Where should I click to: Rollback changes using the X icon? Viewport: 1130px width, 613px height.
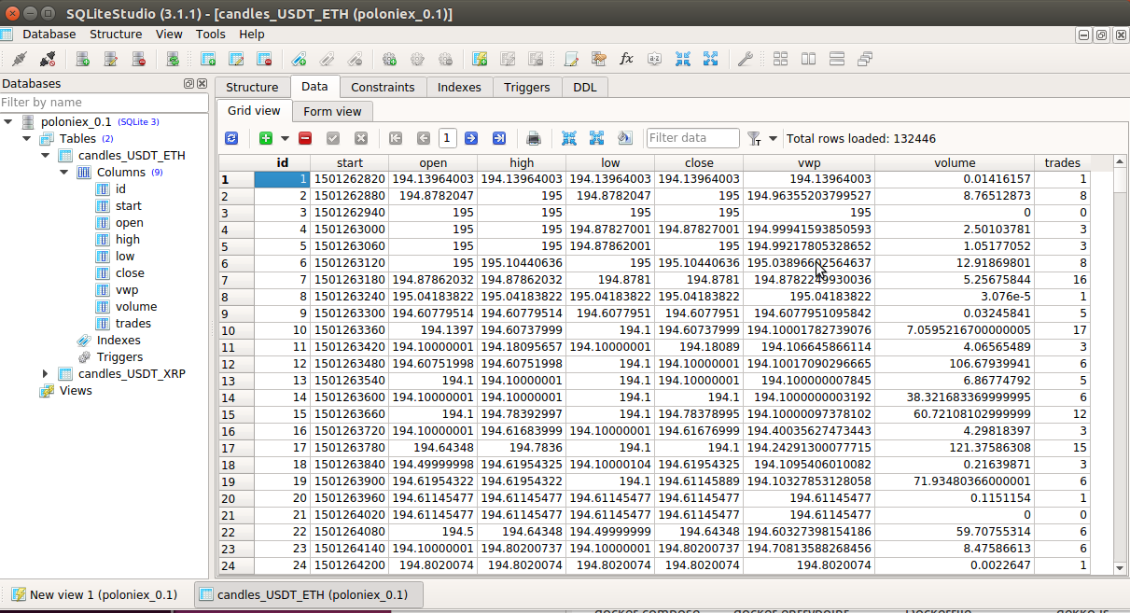click(360, 137)
